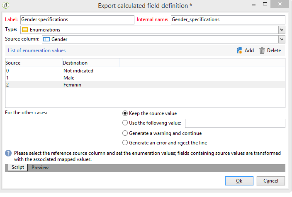Expand the Source column dropdown arrow
292x197 pixels.
coord(282,39)
